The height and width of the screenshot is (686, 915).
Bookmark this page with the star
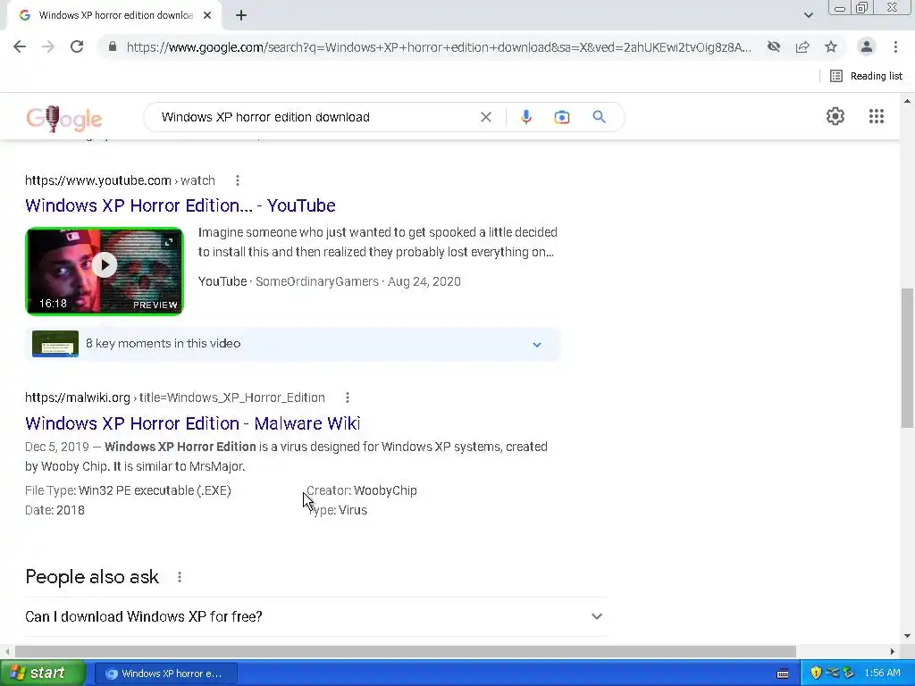click(x=831, y=46)
